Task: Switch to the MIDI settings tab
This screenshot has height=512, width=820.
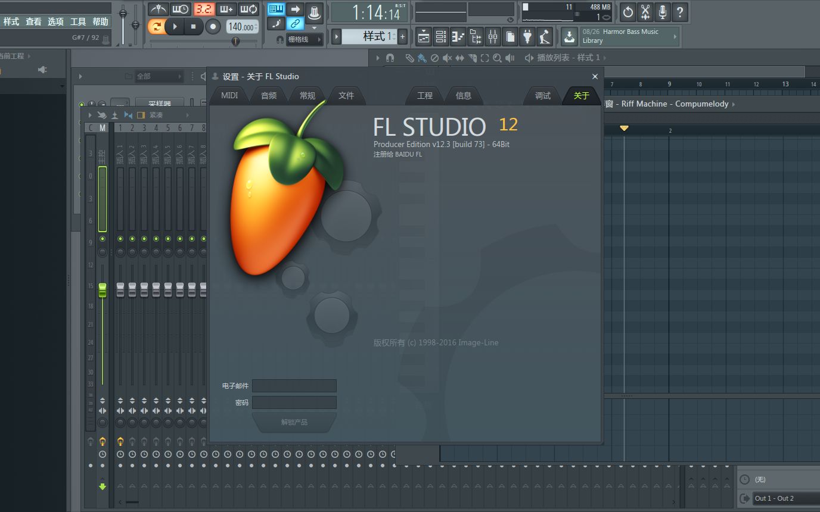Action: point(229,95)
